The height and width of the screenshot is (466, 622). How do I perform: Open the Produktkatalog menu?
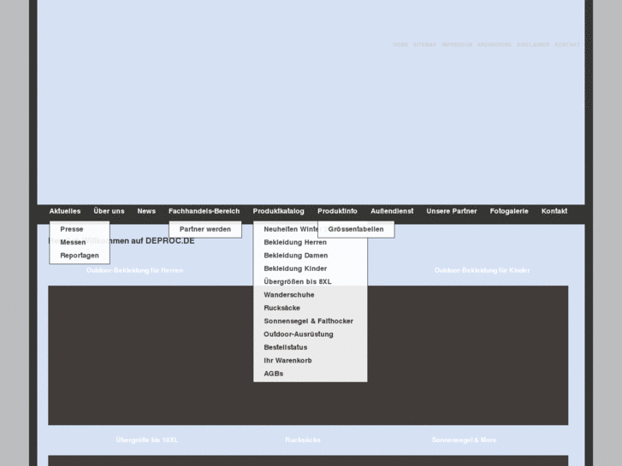click(x=278, y=211)
